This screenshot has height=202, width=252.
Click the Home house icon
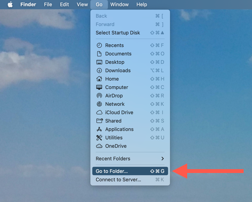point(99,79)
